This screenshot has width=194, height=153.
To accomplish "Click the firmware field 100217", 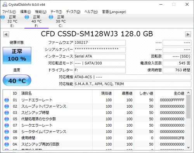I will coord(100,43).
